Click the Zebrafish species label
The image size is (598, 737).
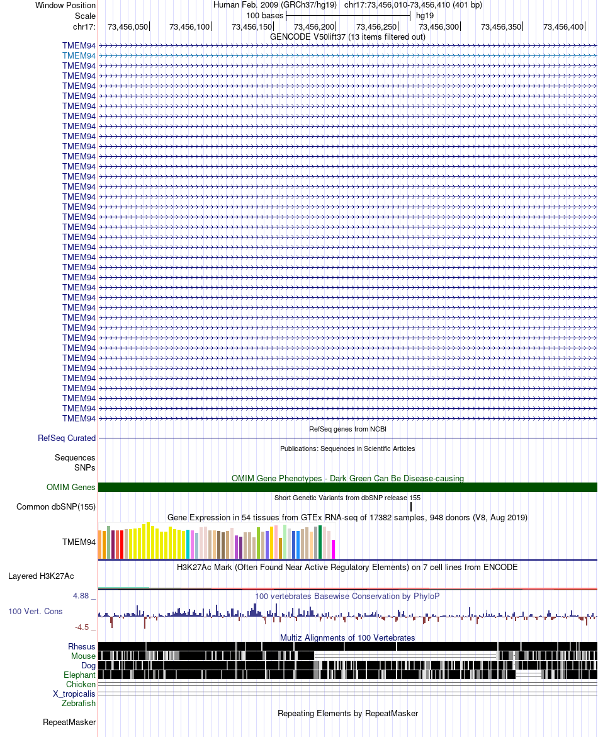[79, 703]
